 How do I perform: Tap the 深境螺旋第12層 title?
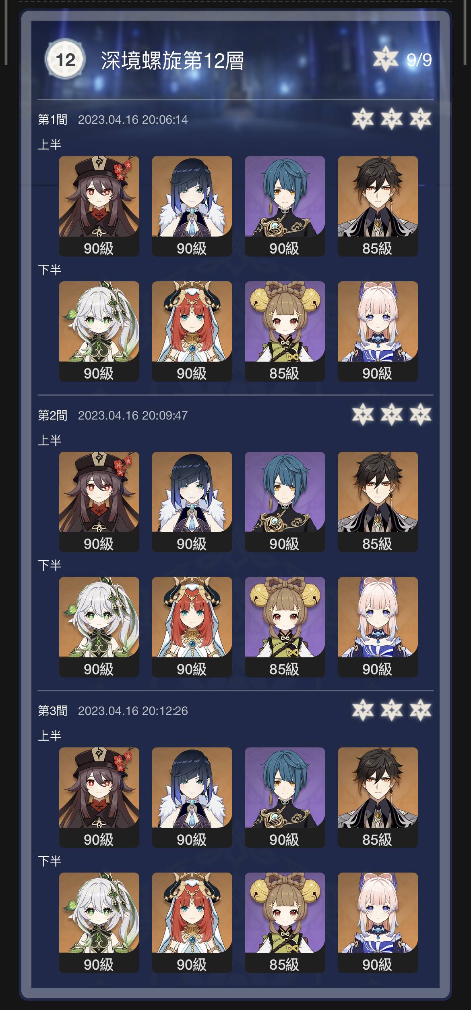click(x=172, y=60)
